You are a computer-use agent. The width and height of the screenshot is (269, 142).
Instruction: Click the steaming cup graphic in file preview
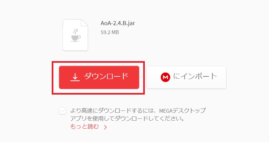[76, 35]
